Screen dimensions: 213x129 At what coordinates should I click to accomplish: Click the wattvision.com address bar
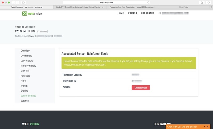(x=106, y=2)
